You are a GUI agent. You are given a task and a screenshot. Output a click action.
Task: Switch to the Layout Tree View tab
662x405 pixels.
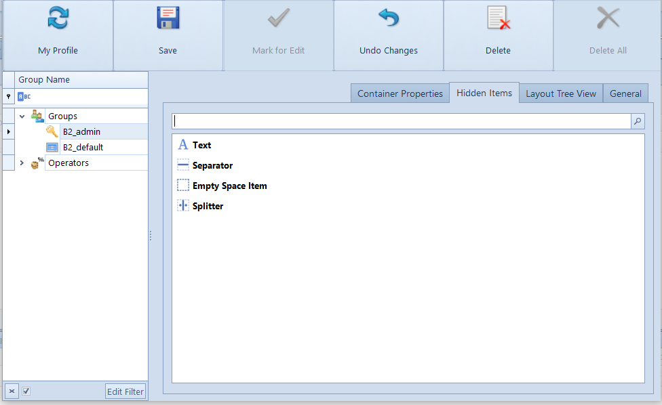pos(561,93)
